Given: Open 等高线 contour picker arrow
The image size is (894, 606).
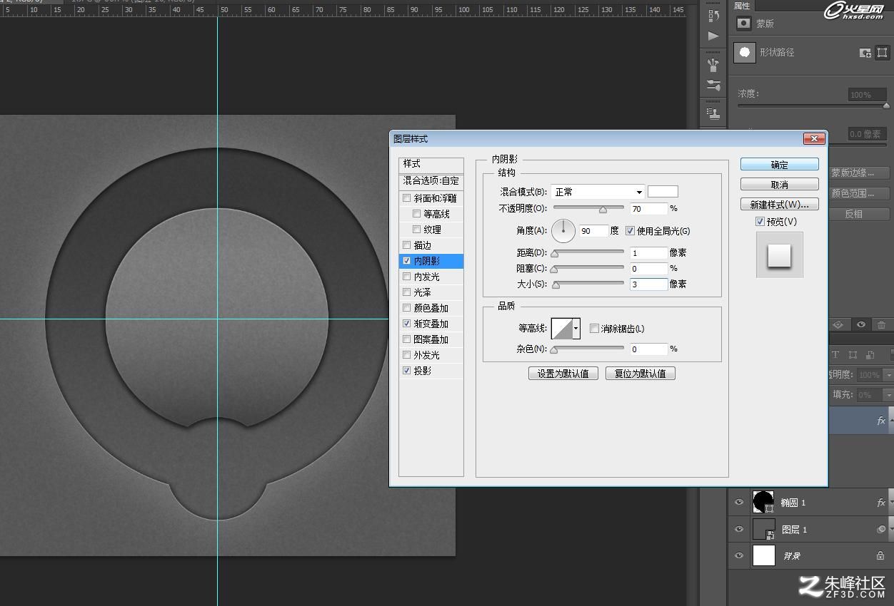Looking at the screenshot, I should click(576, 329).
